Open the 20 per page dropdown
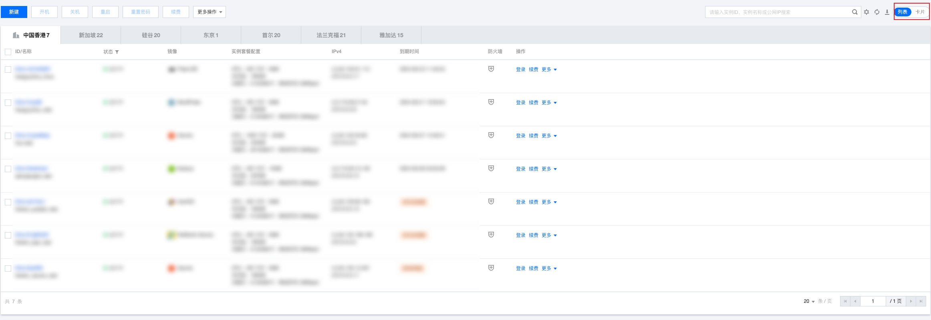The image size is (931, 320). click(x=809, y=301)
